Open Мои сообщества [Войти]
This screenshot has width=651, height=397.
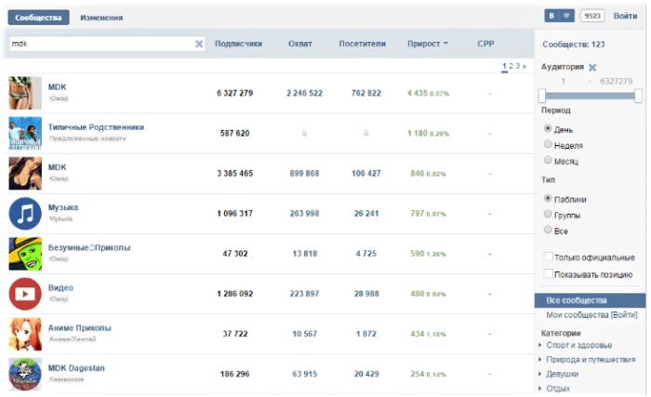(591, 315)
